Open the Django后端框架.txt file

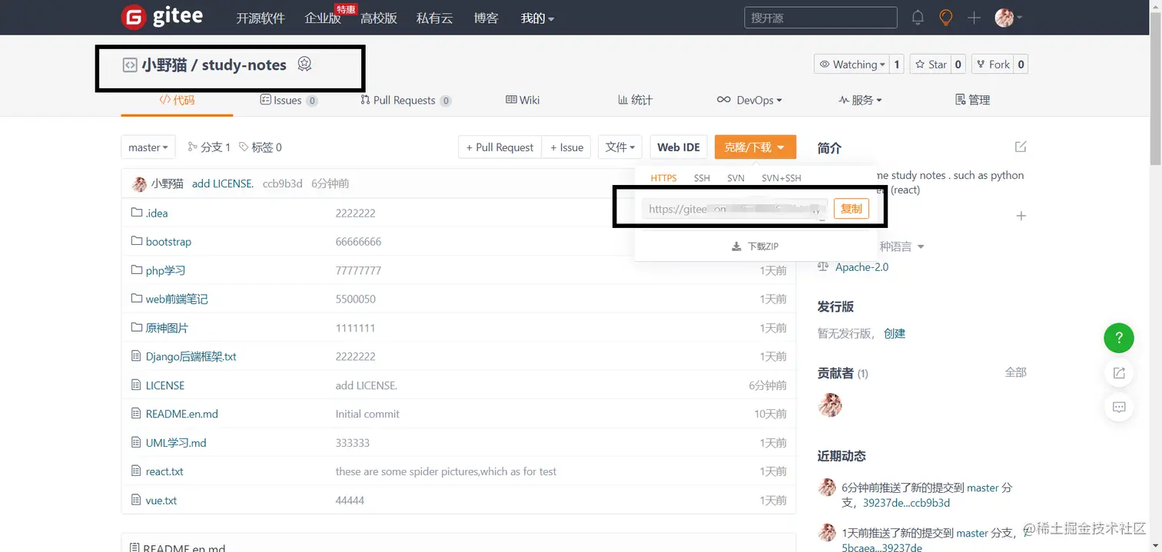pos(191,356)
